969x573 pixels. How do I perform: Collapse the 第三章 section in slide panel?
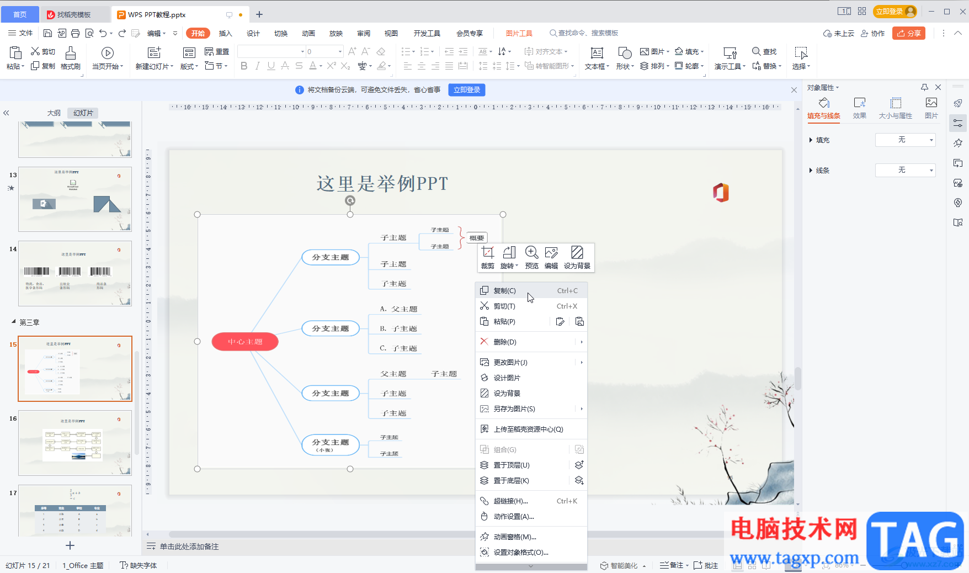[14, 322]
